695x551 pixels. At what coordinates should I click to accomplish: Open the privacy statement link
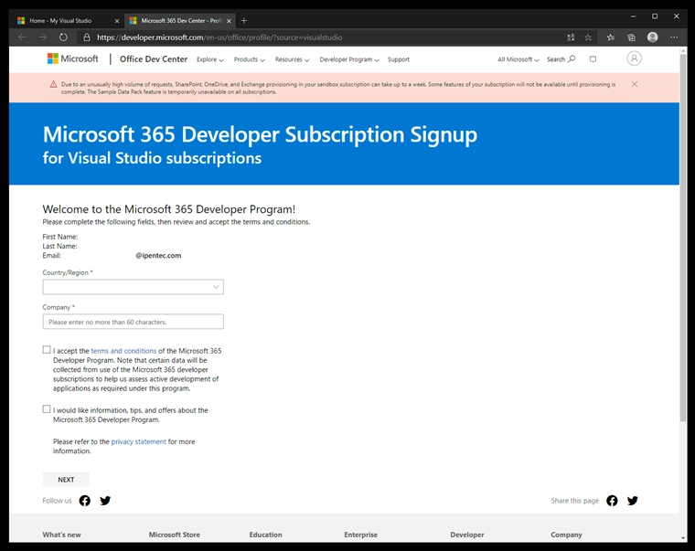point(138,441)
